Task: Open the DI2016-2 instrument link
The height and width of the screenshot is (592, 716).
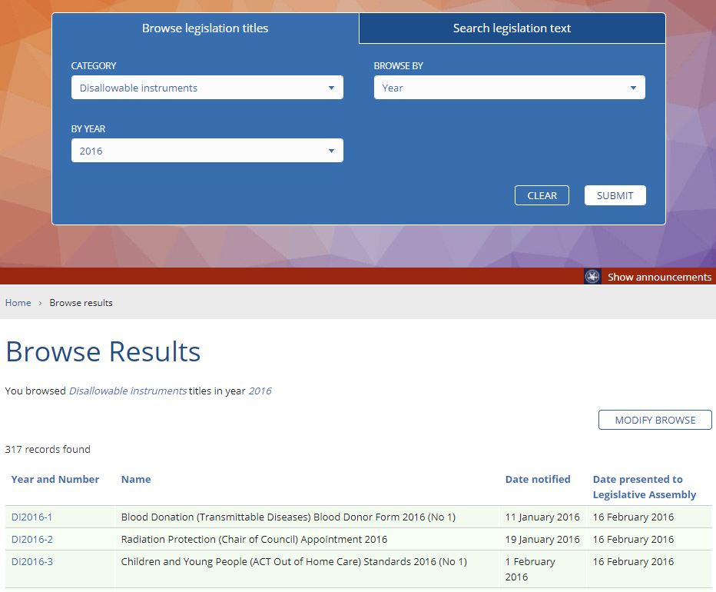Action: (31, 539)
